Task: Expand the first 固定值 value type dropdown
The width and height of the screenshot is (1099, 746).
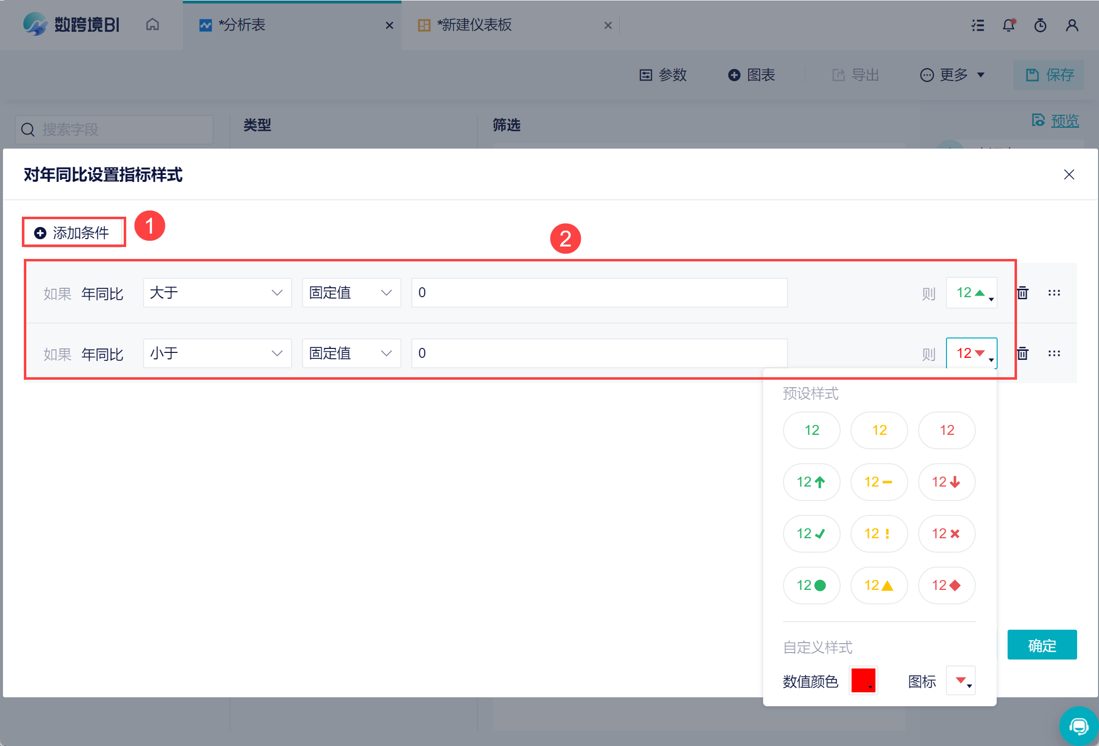Action: (x=352, y=293)
